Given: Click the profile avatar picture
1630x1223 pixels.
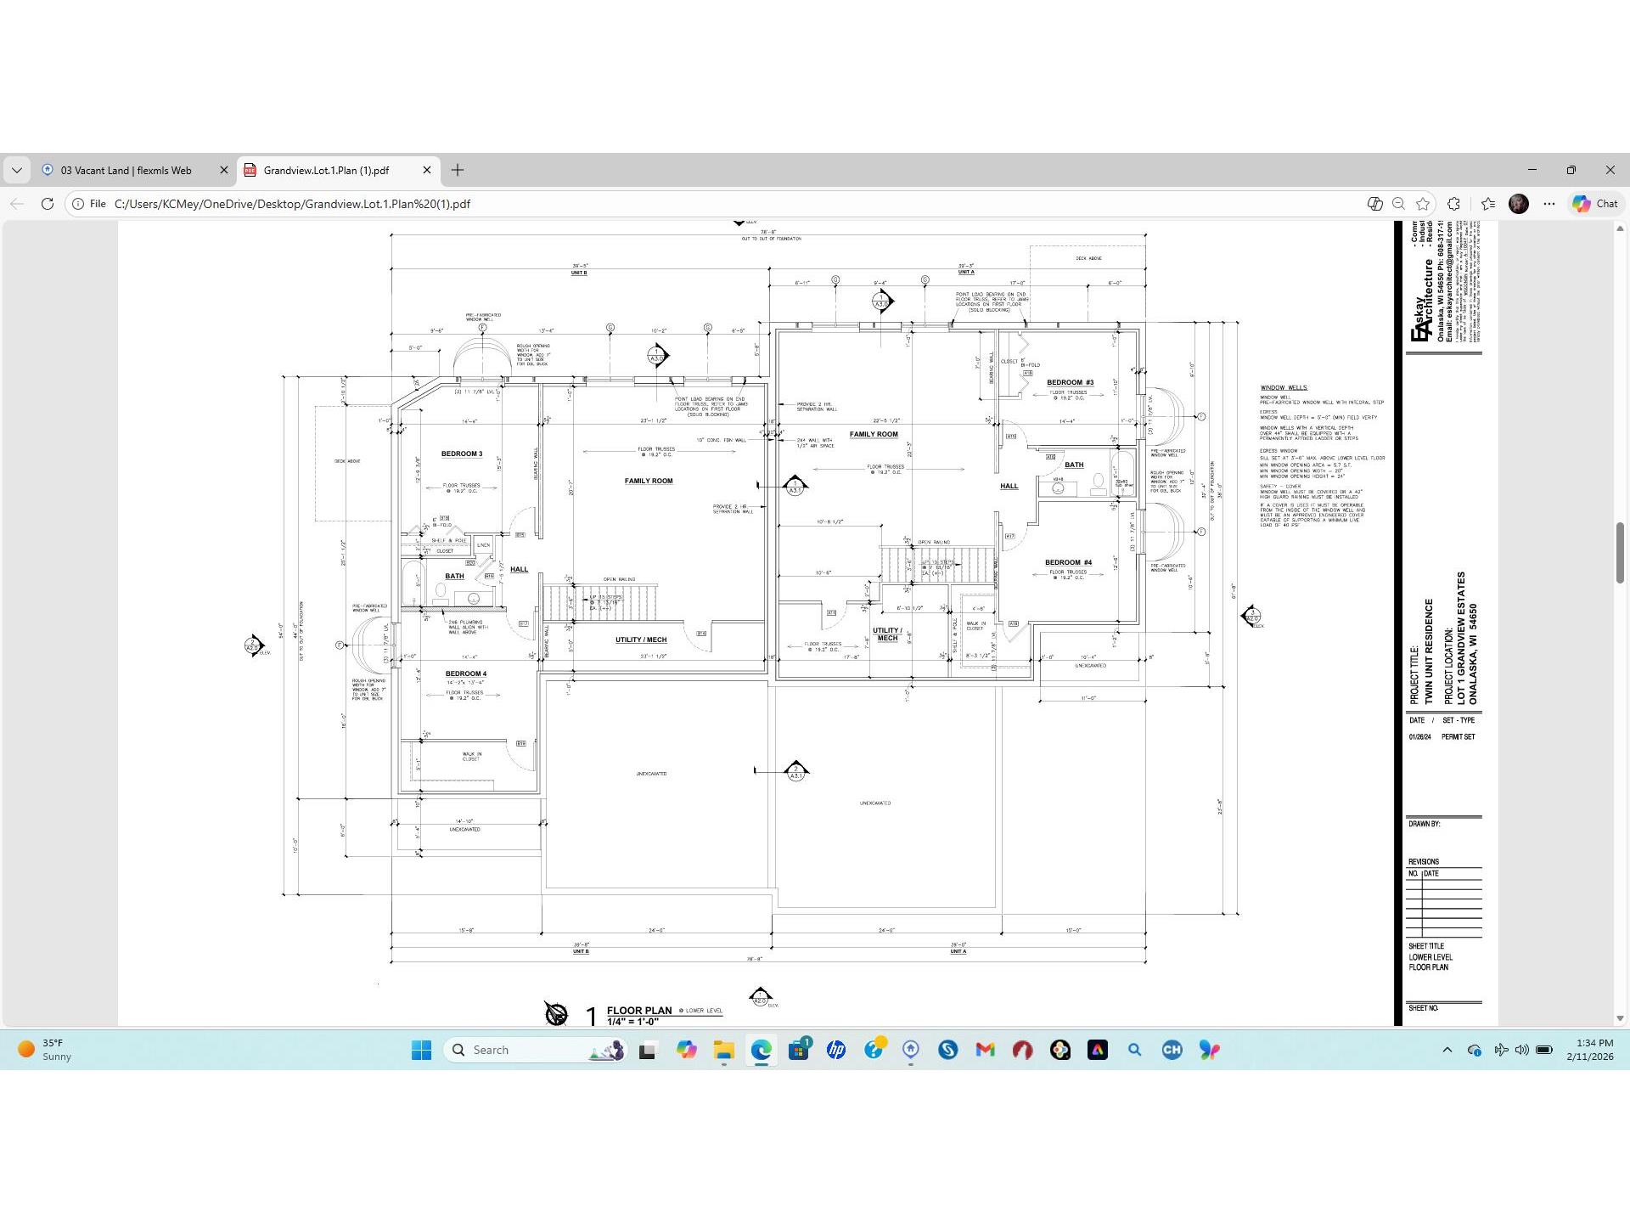Looking at the screenshot, I should [1519, 204].
